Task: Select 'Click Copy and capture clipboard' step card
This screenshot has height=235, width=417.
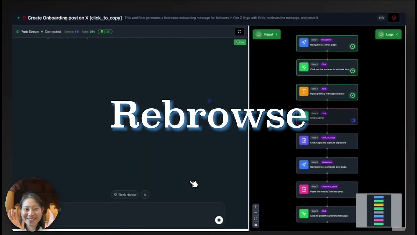Action: (327, 141)
